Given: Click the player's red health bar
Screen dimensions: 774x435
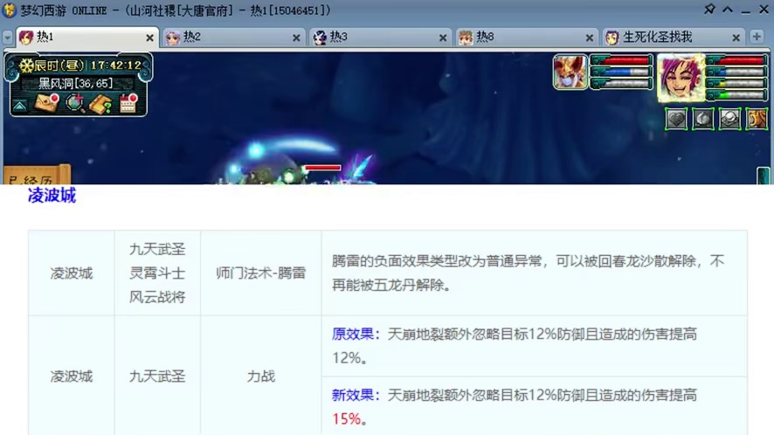Looking at the screenshot, I should point(737,60).
